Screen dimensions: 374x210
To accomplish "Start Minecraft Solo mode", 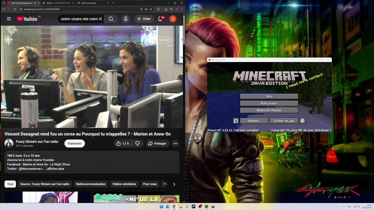I will coord(269,96).
